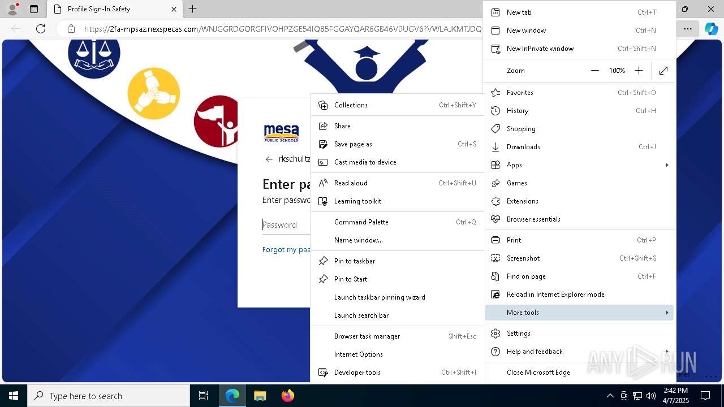Click the Help and feedback question icon
The width and height of the screenshot is (724, 407).
click(x=495, y=352)
